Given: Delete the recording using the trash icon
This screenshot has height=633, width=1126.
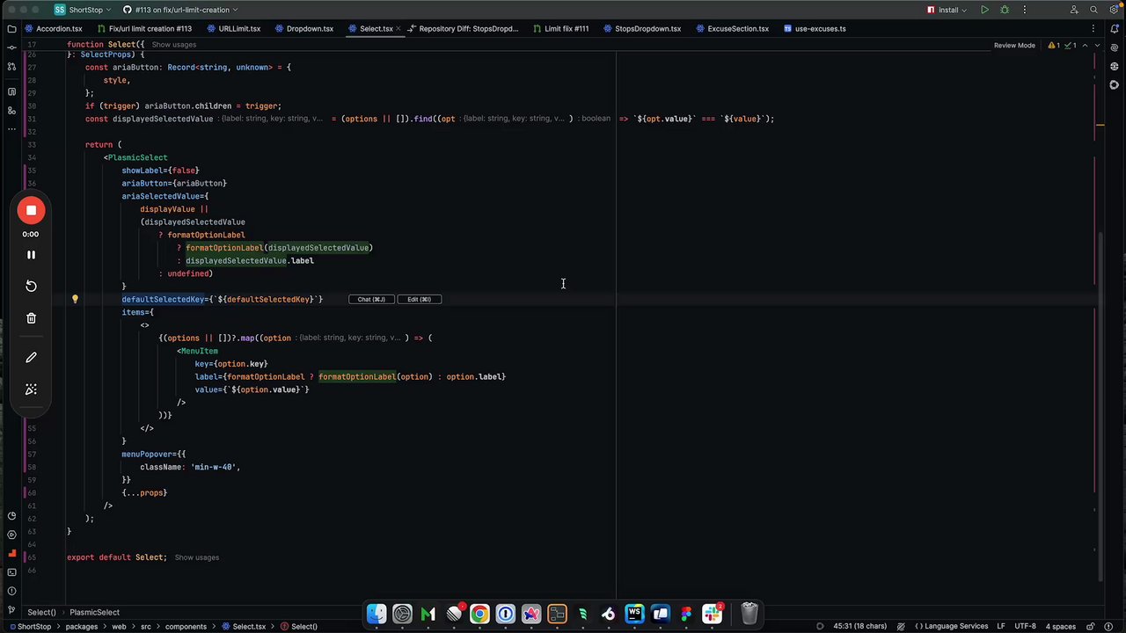Looking at the screenshot, I should (x=31, y=318).
